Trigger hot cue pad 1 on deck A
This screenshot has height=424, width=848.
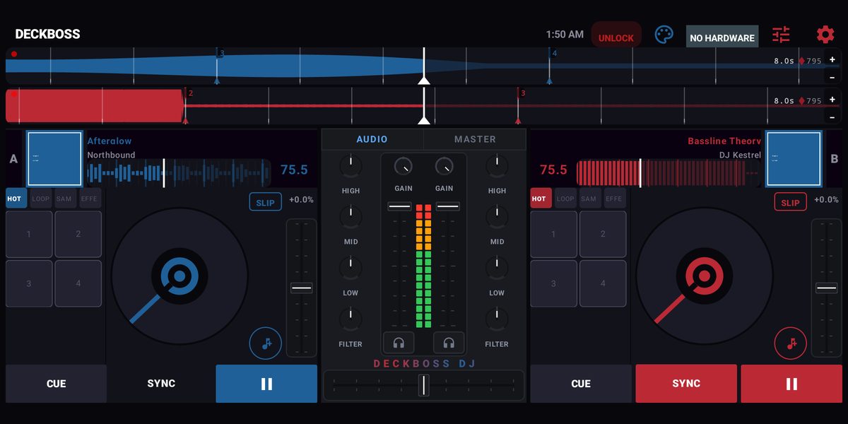pyautogui.click(x=29, y=234)
